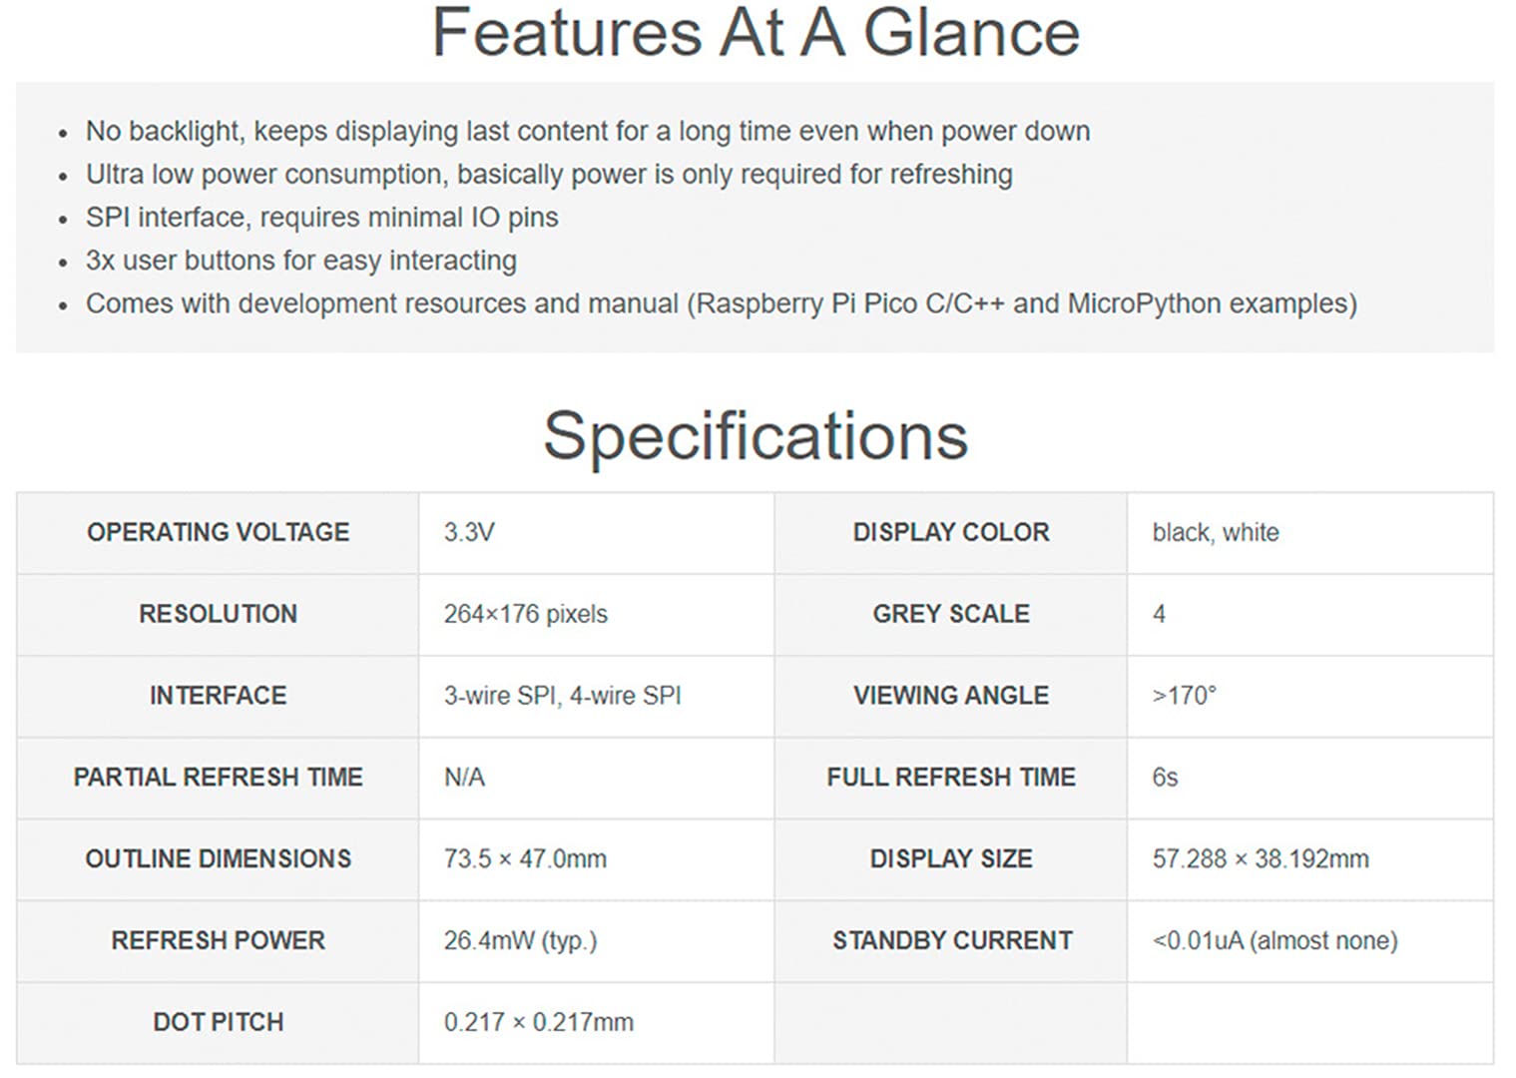Click the 26.4mW (typ.) refresh power value

520,941
